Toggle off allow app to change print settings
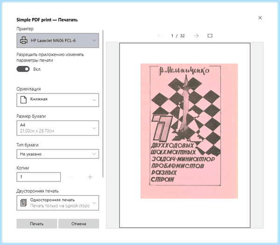Image resolution: width=280 pixels, height=245 pixels. click(x=23, y=69)
